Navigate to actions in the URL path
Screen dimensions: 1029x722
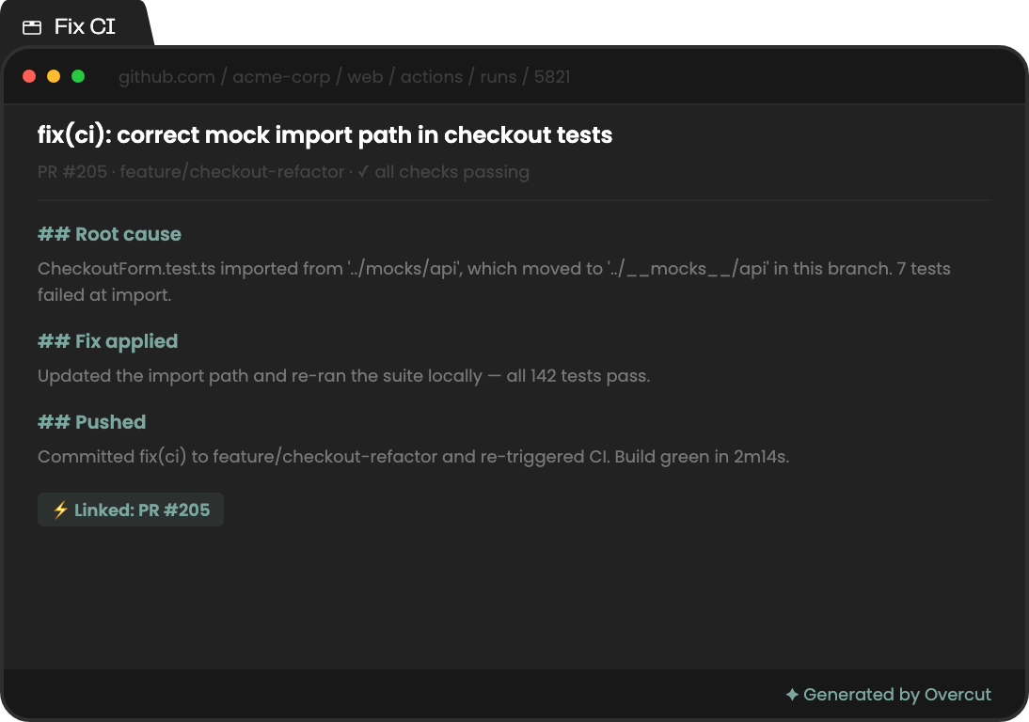tap(431, 77)
